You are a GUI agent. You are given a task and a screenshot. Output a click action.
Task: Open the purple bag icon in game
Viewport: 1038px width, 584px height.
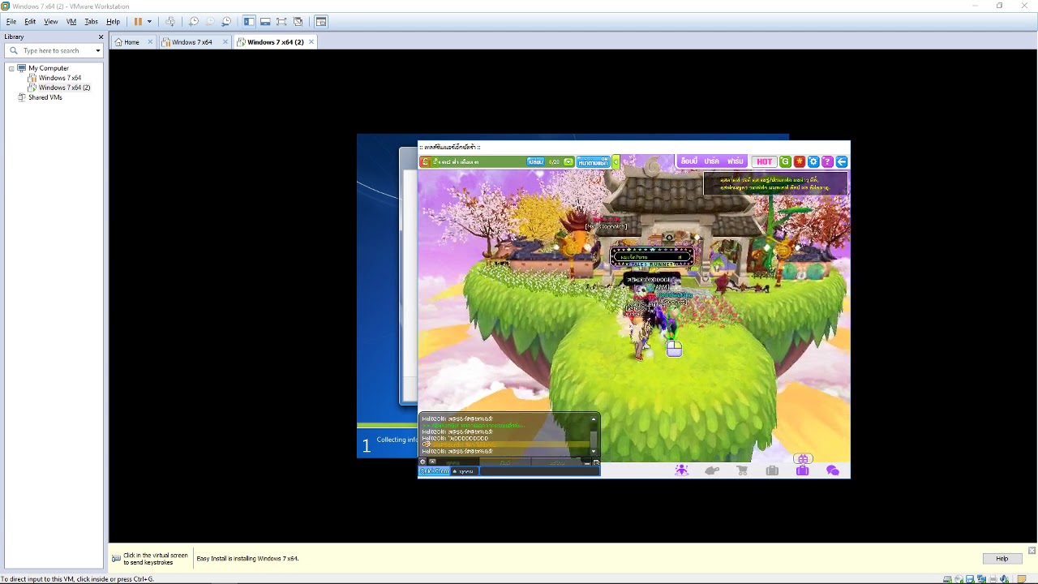click(x=802, y=470)
